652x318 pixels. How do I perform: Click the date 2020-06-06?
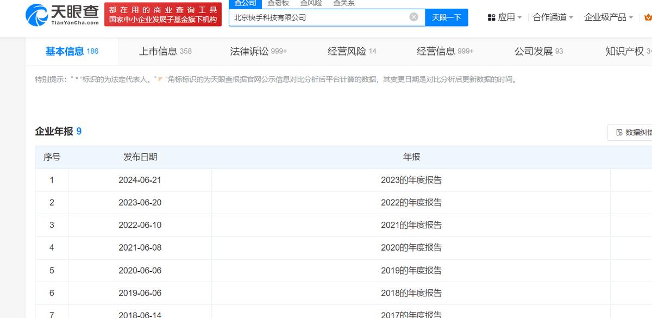(x=140, y=270)
